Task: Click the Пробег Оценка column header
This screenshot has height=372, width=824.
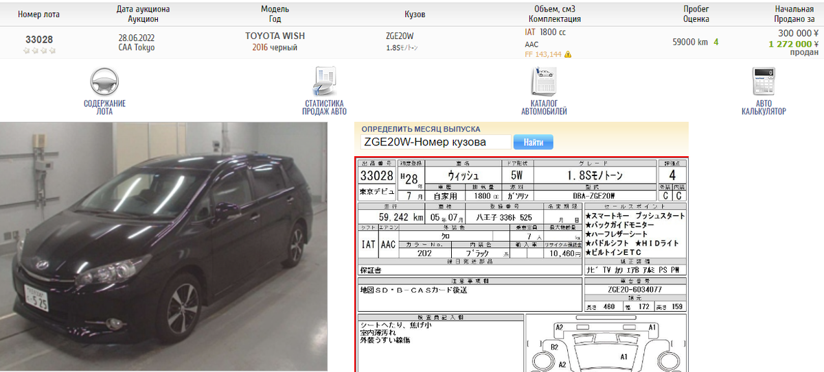Action: [696, 14]
